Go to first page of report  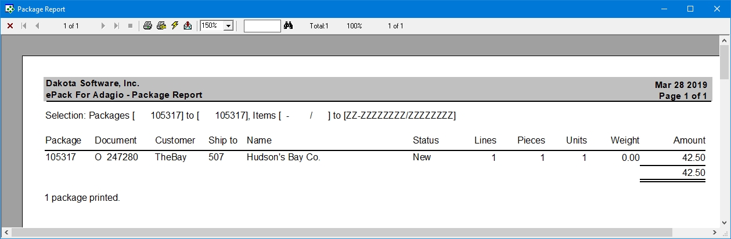(24, 26)
